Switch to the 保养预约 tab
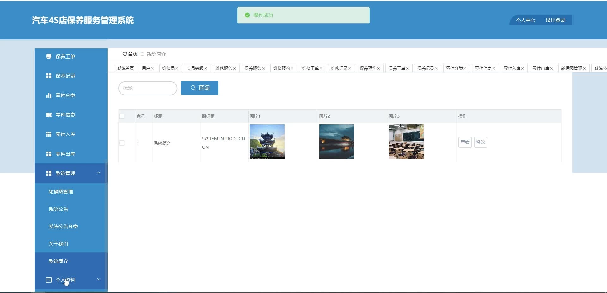The height and width of the screenshot is (293, 607). [x=368, y=68]
